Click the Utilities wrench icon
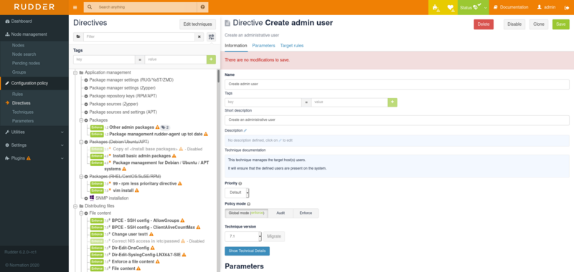 point(7,132)
